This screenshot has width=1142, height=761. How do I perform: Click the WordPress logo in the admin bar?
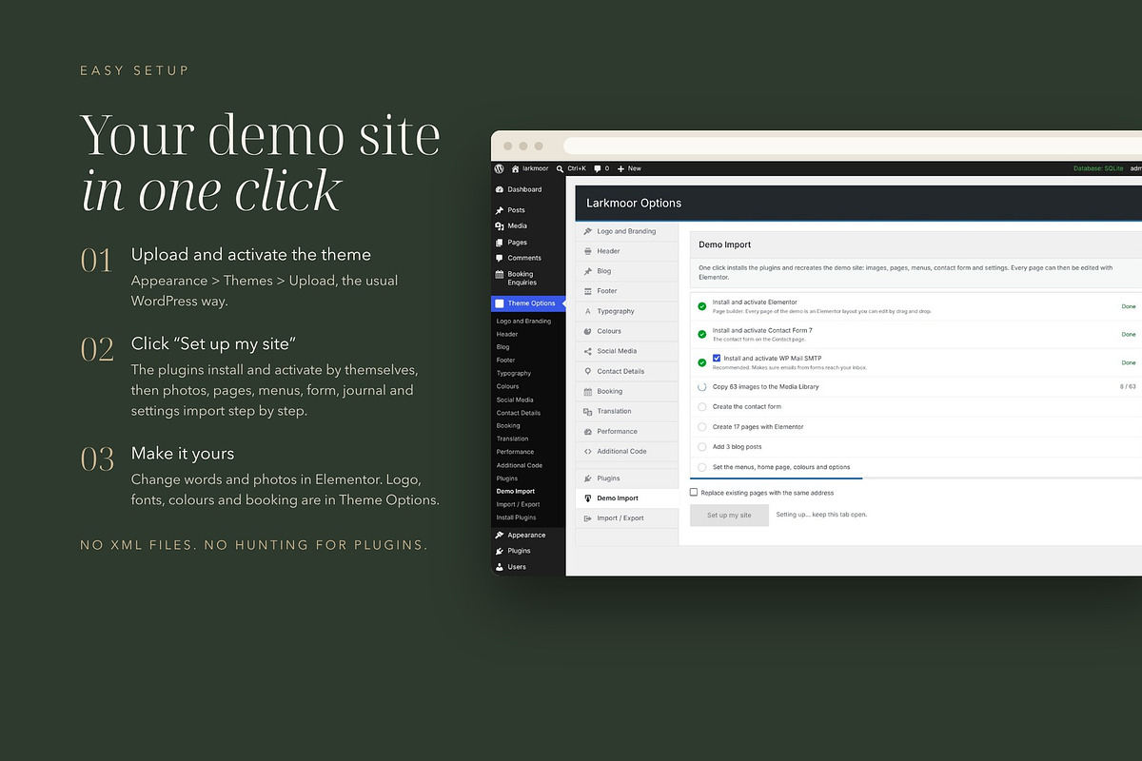pos(500,168)
